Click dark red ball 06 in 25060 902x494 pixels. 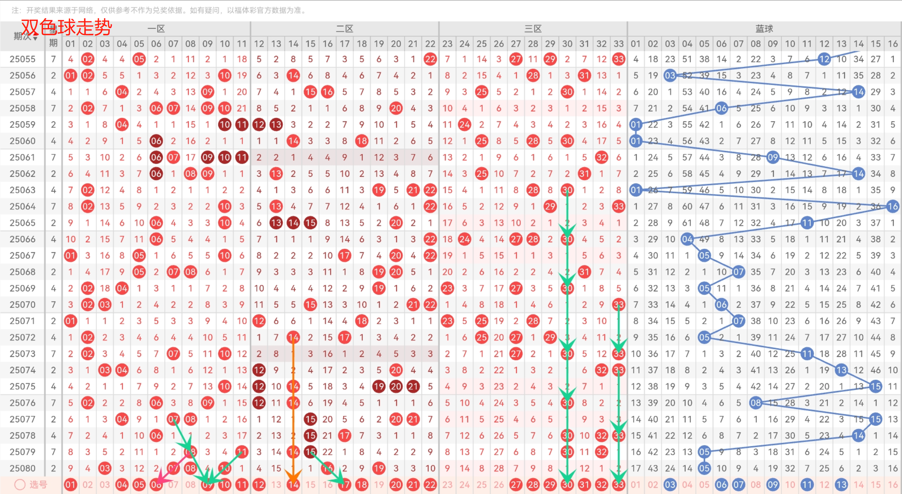point(156,141)
